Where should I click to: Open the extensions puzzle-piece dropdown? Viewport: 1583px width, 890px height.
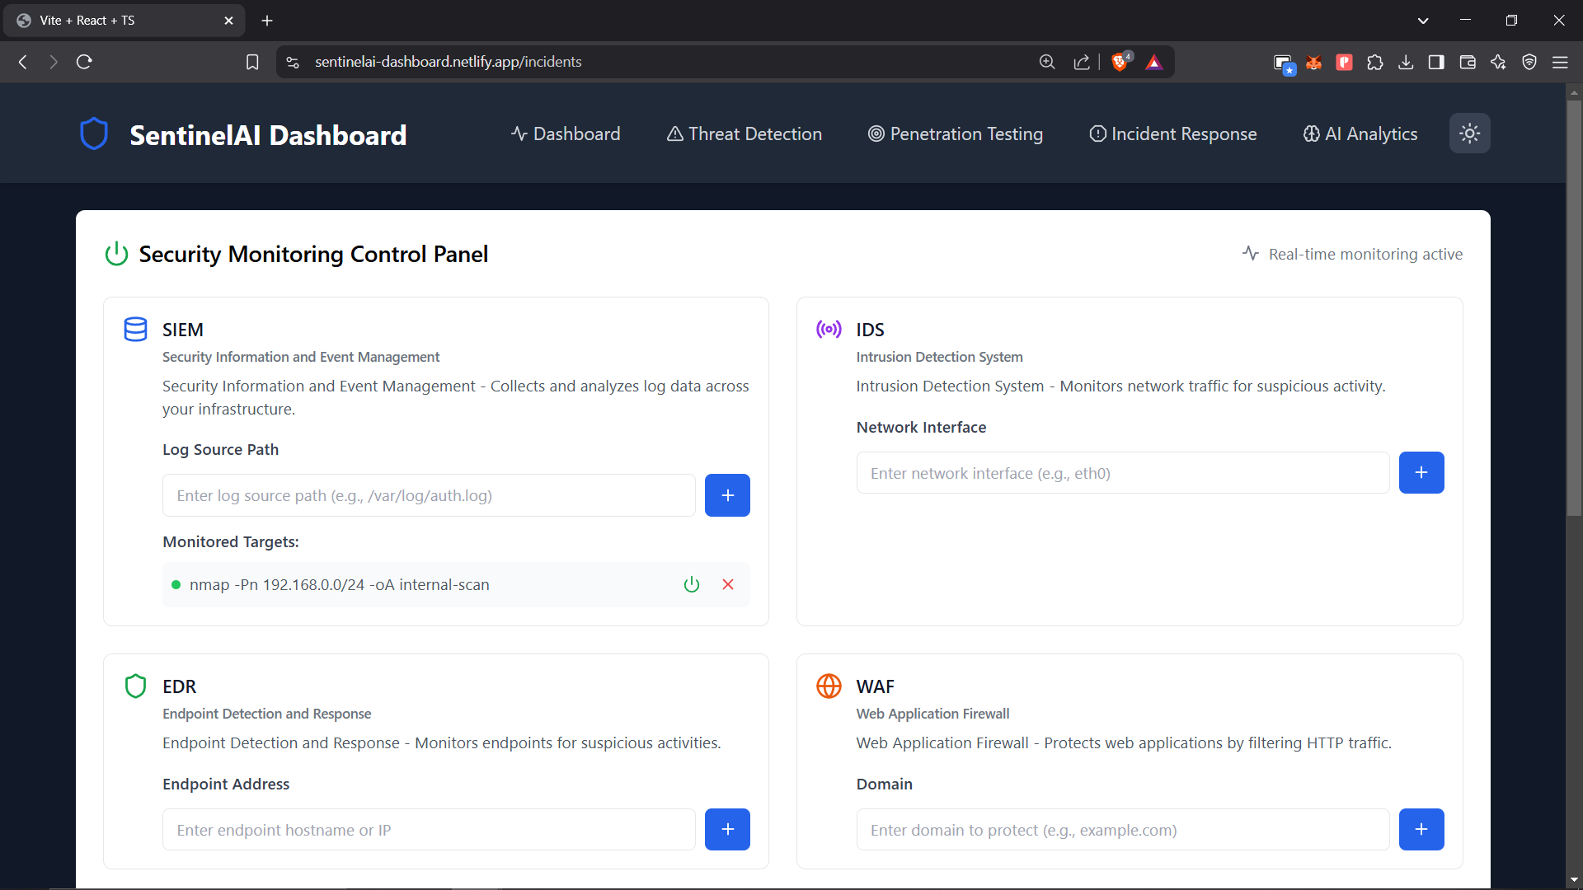[1375, 62]
